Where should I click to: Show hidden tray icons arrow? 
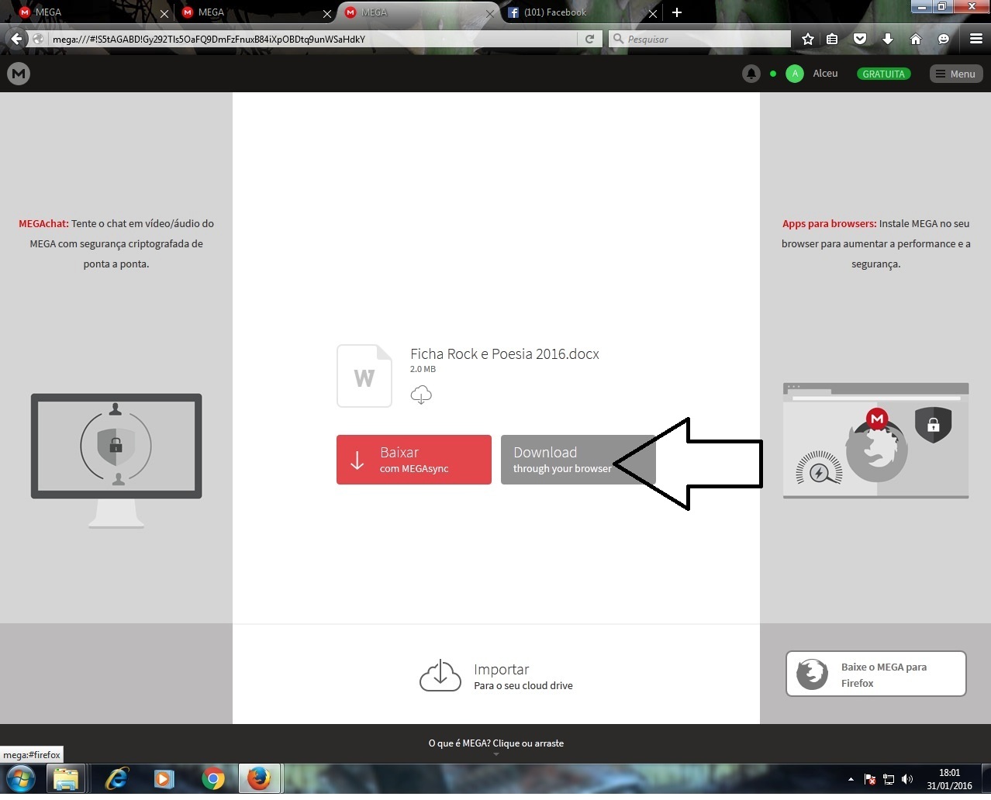point(851,779)
